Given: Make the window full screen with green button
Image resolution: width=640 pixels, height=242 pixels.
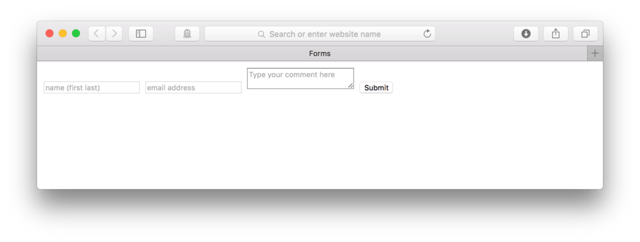Looking at the screenshot, I should 76,34.
